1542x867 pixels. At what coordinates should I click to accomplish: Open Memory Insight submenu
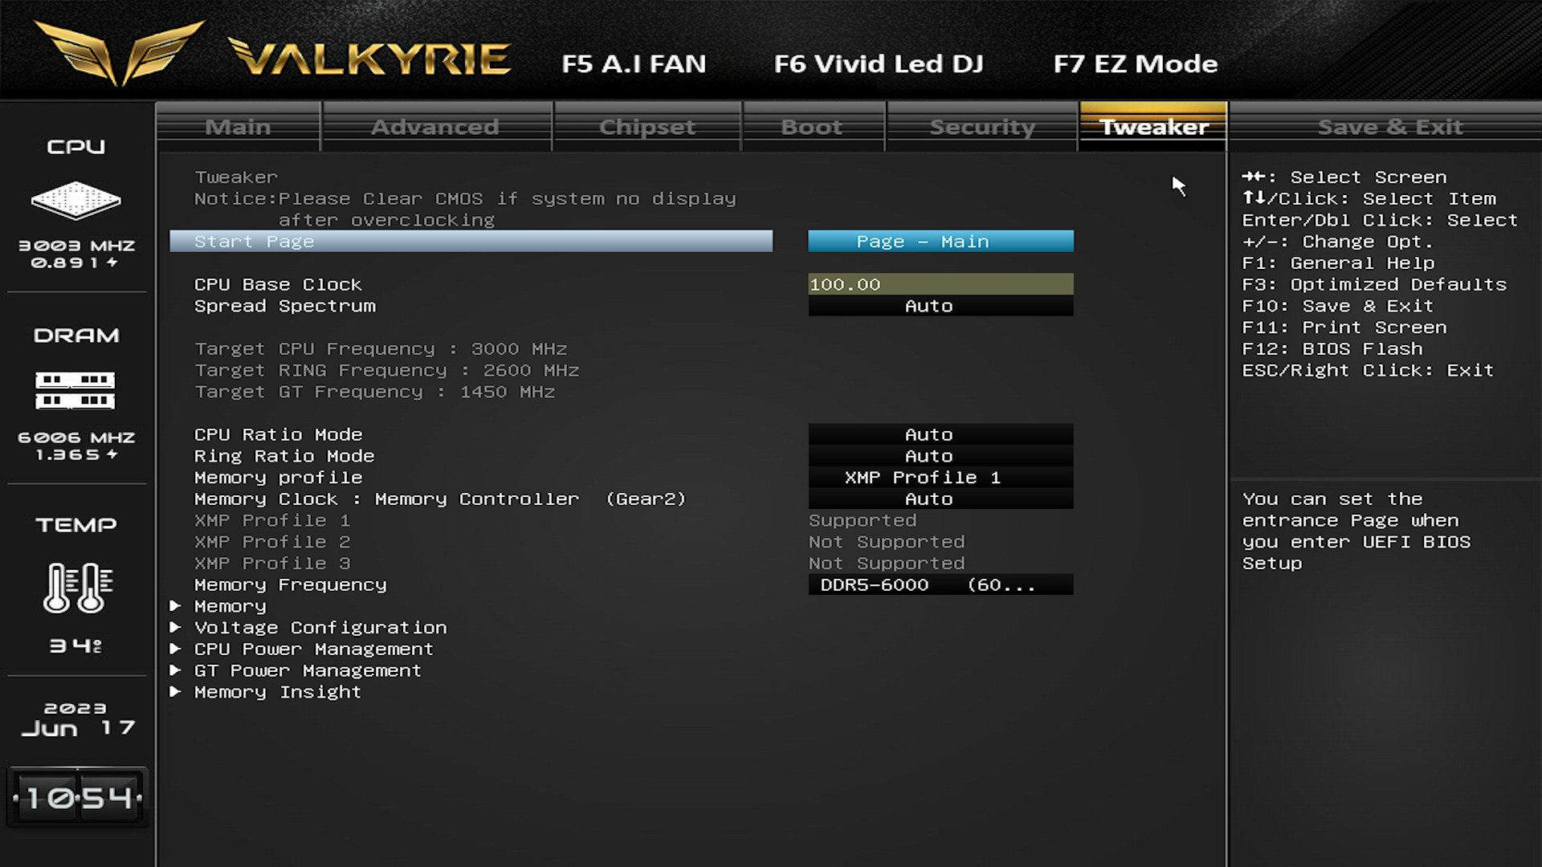point(277,692)
